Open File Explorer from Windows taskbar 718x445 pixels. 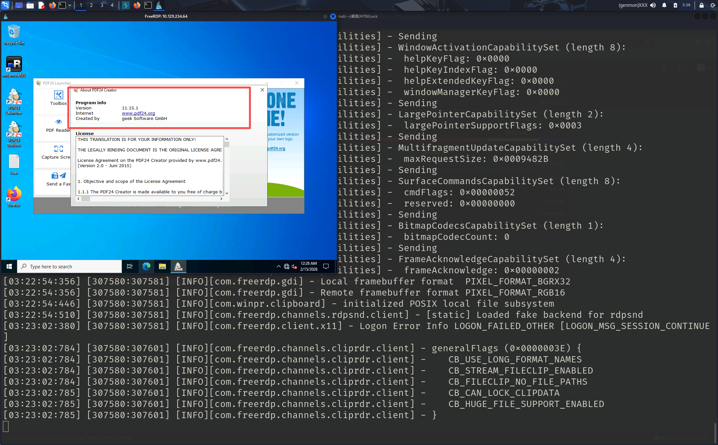[x=162, y=267]
